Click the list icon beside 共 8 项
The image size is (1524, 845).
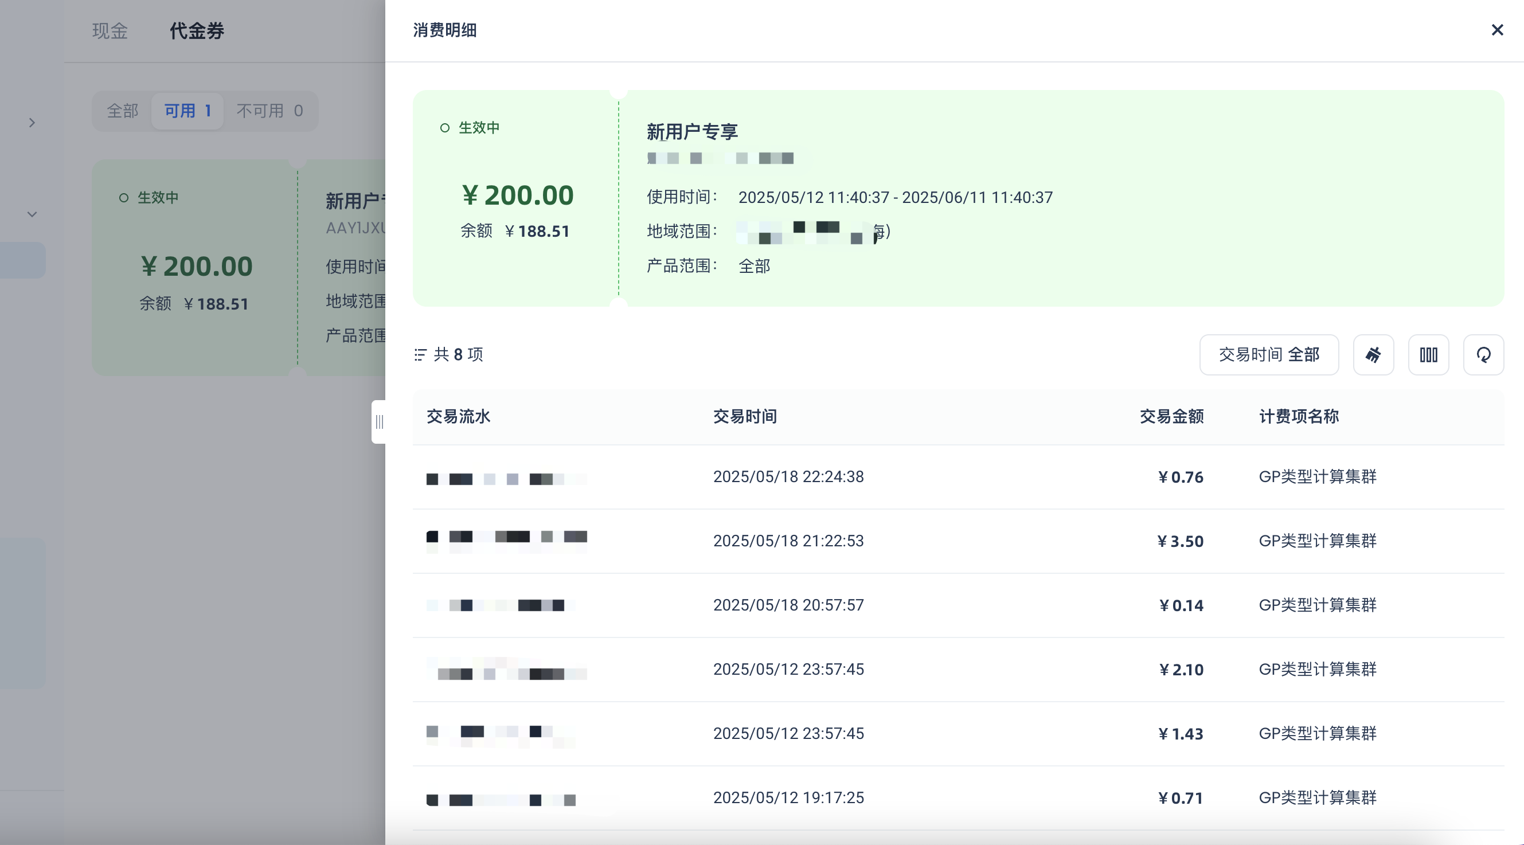pos(420,355)
